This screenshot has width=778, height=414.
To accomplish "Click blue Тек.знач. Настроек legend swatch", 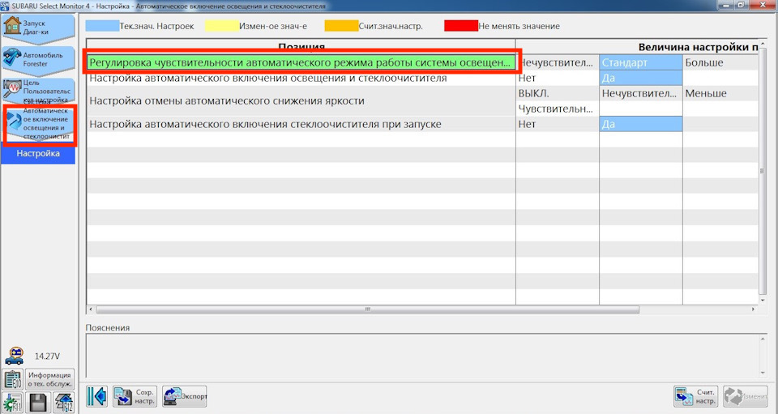I will click(x=102, y=26).
